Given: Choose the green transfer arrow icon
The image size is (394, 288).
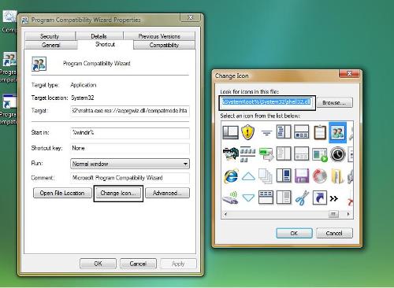Looking at the screenshot, I should point(266,154).
